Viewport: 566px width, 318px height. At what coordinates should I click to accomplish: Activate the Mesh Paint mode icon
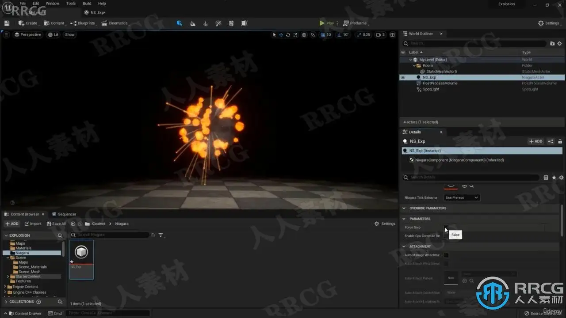pos(218,23)
